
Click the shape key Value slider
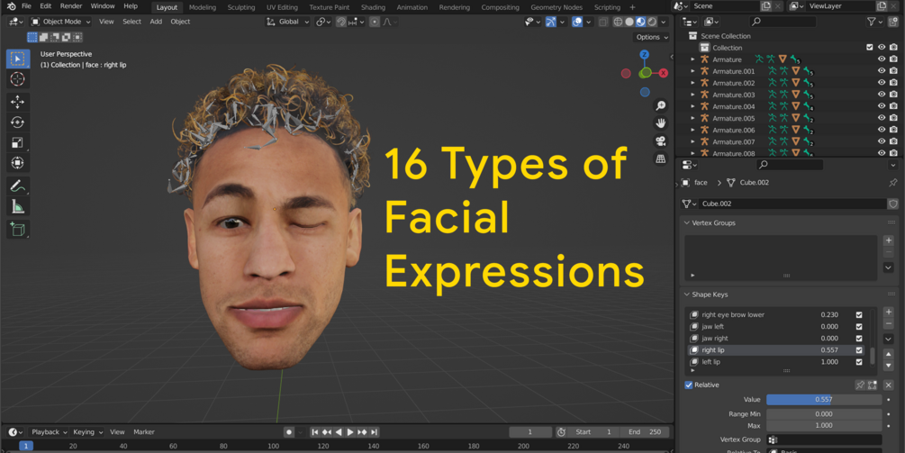(x=824, y=399)
